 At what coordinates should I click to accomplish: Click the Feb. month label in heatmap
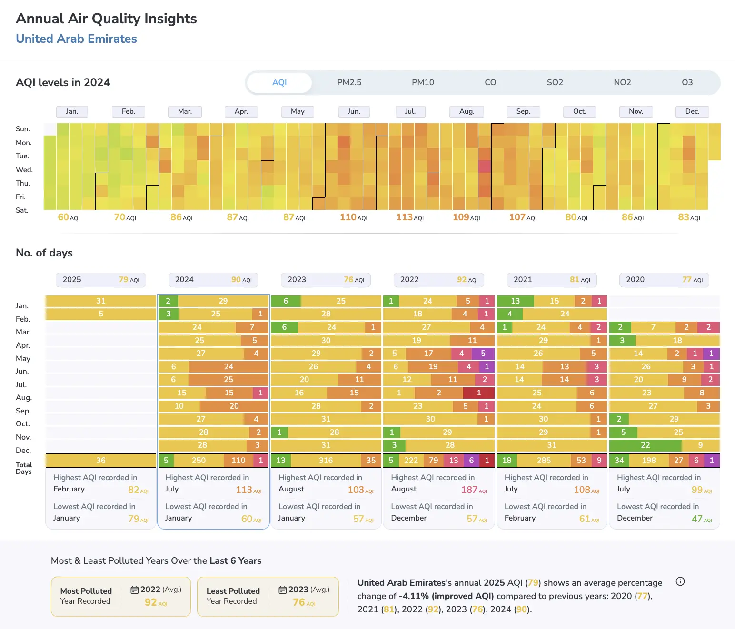(x=129, y=111)
